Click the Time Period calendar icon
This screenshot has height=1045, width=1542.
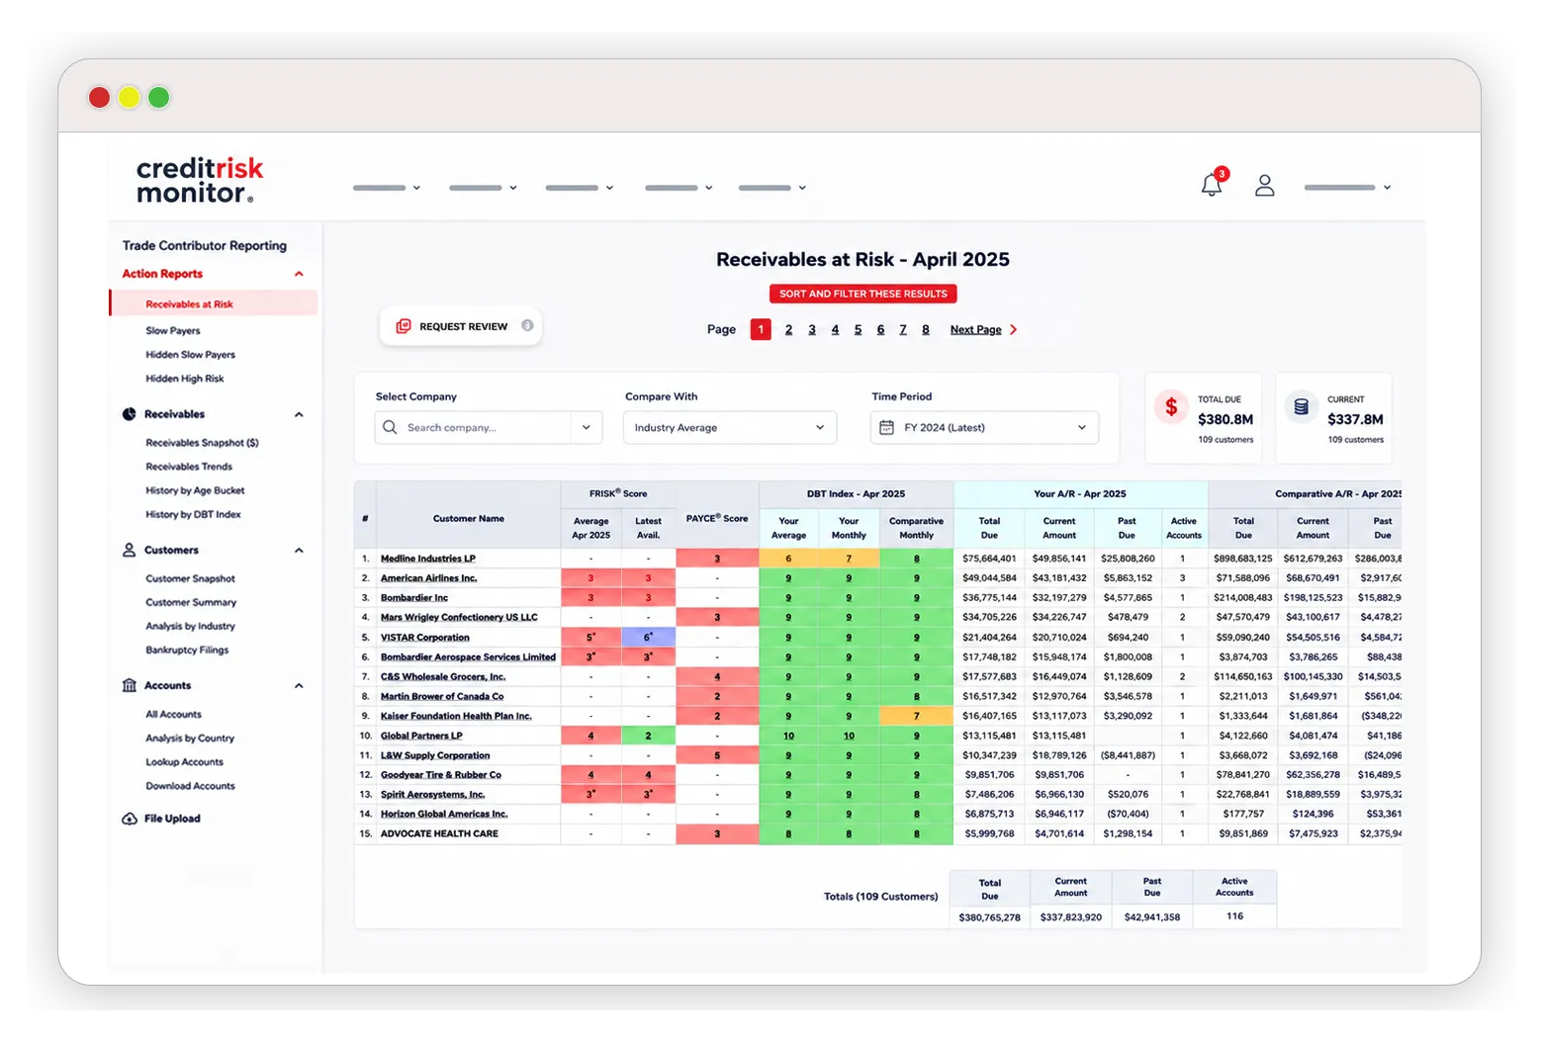coord(886,427)
